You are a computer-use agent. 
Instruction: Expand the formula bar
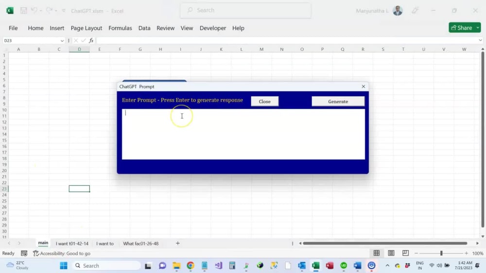pyautogui.click(x=480, y=41)
